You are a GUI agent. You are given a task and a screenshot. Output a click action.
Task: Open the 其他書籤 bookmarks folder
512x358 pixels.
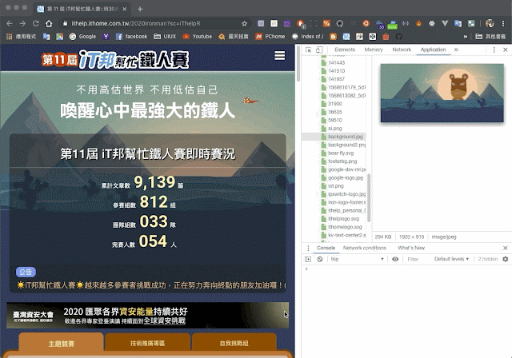coord(490,37)
